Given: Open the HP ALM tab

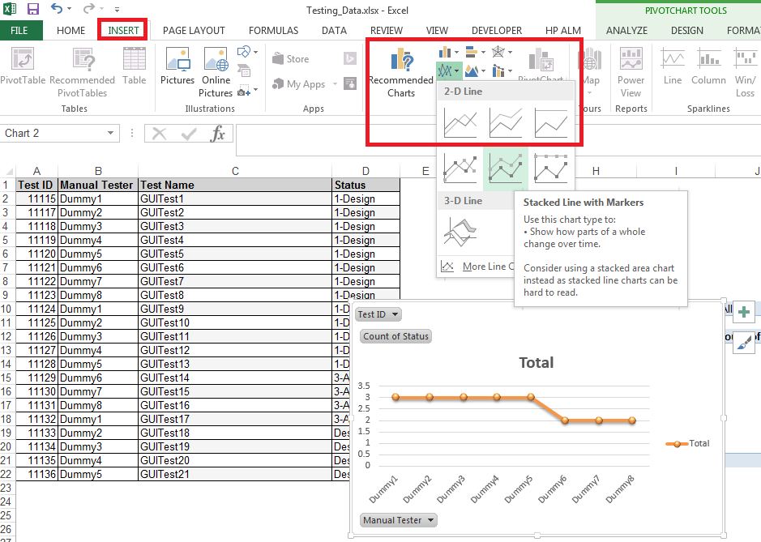Looking at the screenshot, I should 563,31.
